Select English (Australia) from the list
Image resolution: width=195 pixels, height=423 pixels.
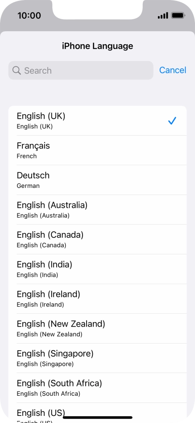click(x=97, y=210)
